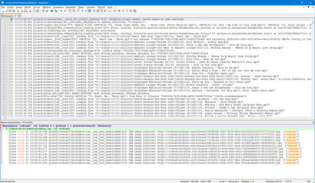Screen dimensions: 315x183
Task: Toggle synchronized horizontal scrolling icon
Action: pyautogui.click(x=73, y=11)
